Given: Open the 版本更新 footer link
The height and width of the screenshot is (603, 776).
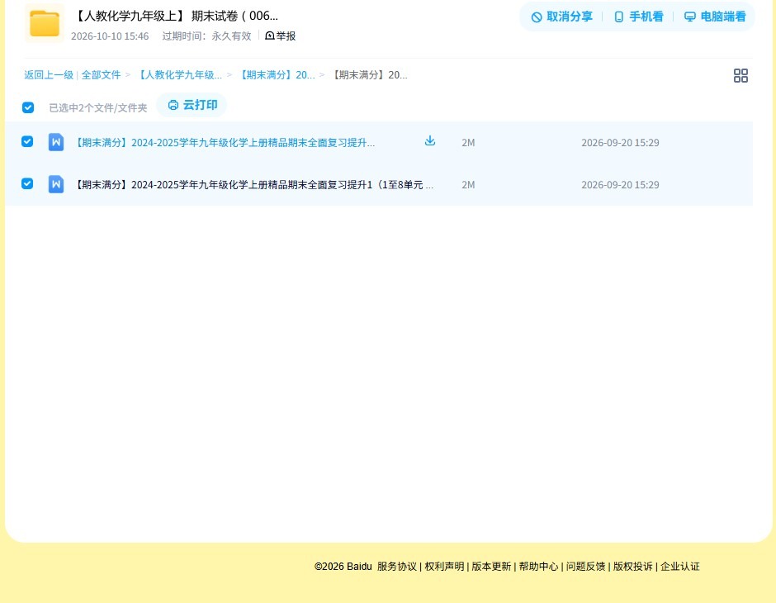Looking at the screenshot, I should click(491, 567).
